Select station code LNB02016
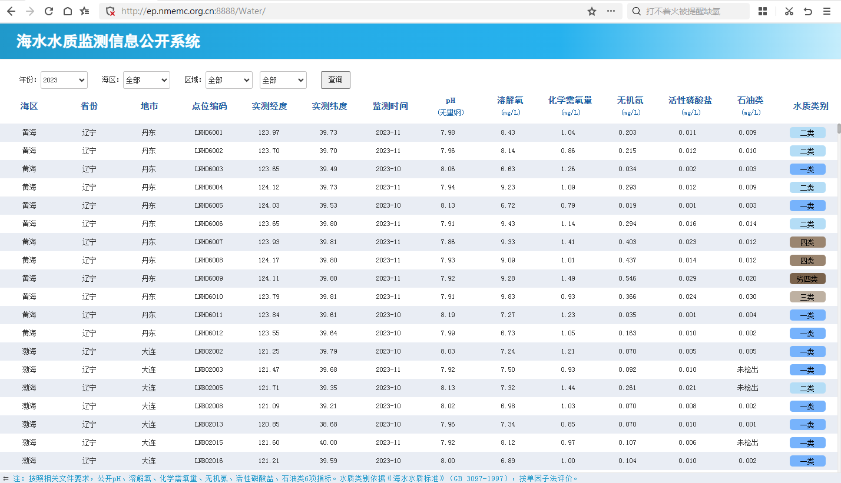The width and height of the screenshot is (841, 483). click(209, 461)
